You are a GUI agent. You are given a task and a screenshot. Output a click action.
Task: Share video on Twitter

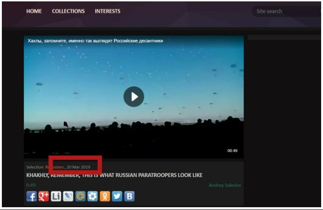tap(117, 196)
